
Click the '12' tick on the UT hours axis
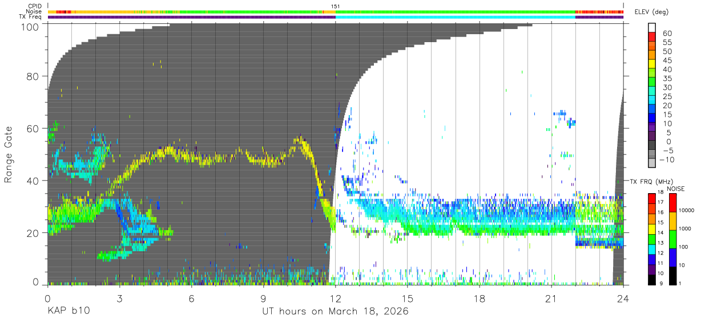pyautogui.click(x=335, y=299)
